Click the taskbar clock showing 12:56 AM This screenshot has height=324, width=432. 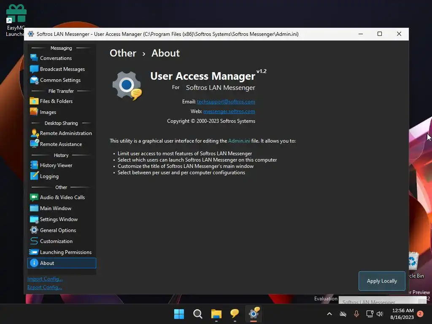click(402, 314)
